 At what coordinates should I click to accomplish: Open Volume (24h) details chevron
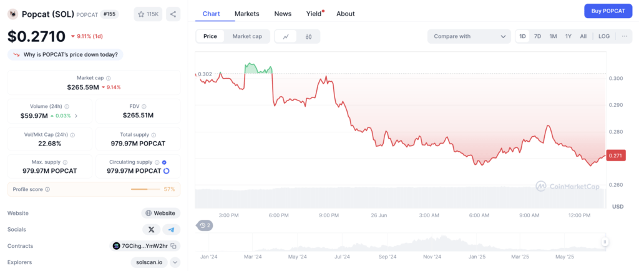coord(76,116)
